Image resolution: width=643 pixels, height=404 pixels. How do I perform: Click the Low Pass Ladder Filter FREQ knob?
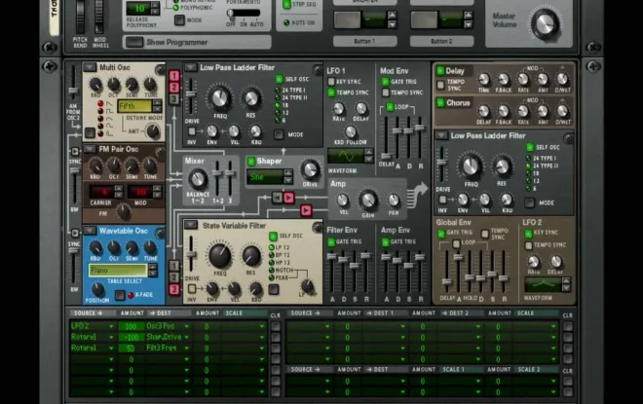pyautogui.click(x=220, y=97)
